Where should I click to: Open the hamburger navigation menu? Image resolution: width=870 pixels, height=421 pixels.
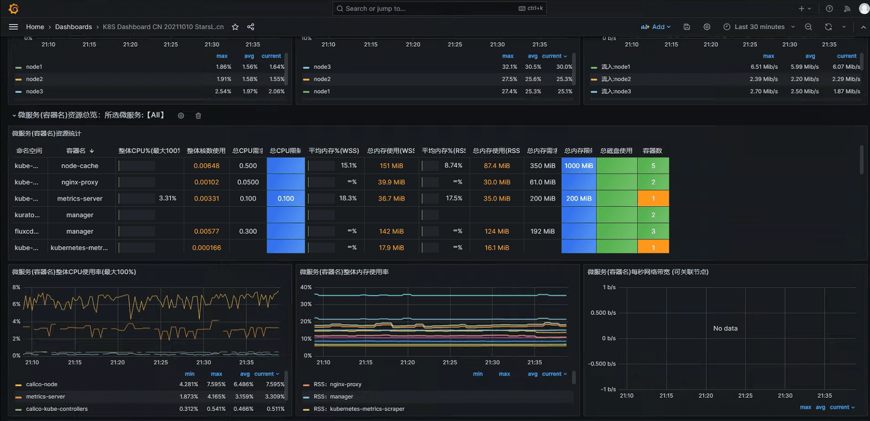[x=14, y=27]
